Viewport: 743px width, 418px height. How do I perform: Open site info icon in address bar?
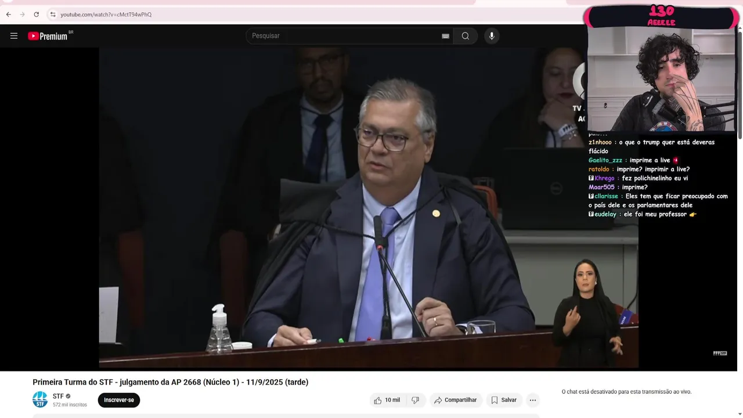coord(53,15)
